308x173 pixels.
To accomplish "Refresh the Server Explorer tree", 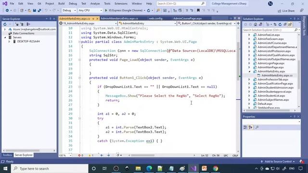I will coord(5,25).
